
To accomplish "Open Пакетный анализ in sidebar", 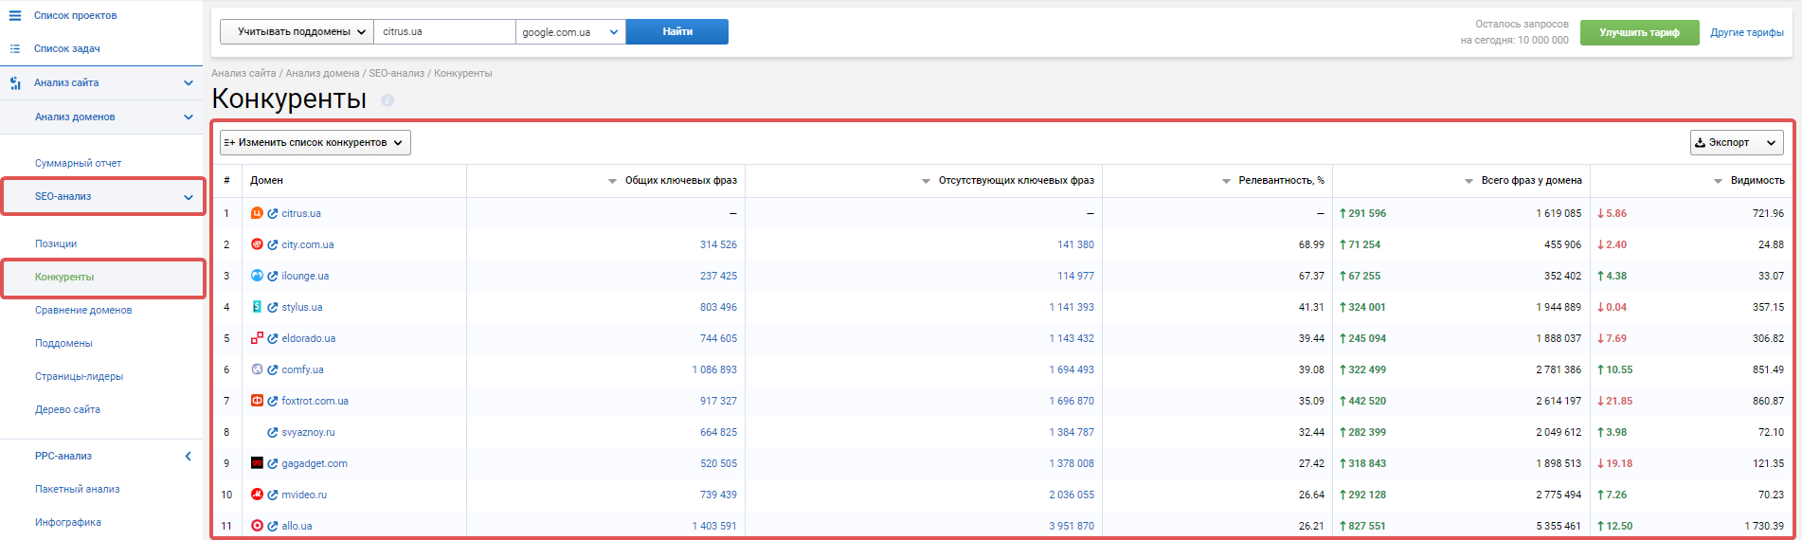I will 77,489.
